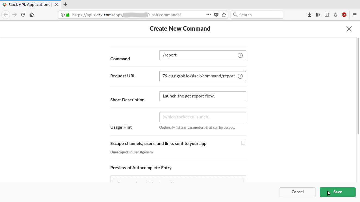
Task: Click the green padlock security icon
Action: [68, 15]
